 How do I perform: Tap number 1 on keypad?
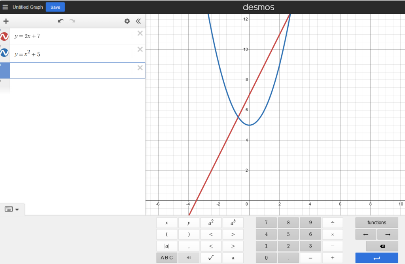coord(266,246)
